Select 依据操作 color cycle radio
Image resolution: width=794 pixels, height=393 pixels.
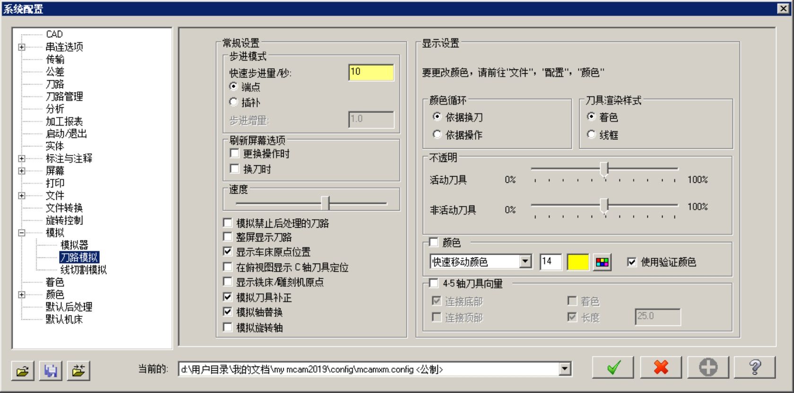(437, 135)
